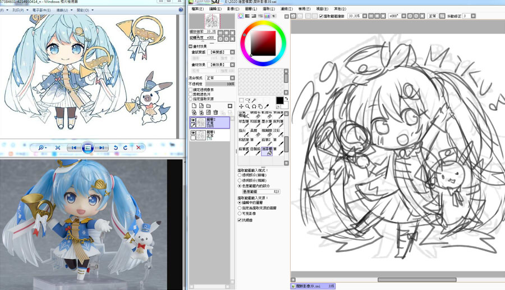The image size is (505, 290).
Task: Click 開新影像39.sai document tab at bottom
Action: 313,286
